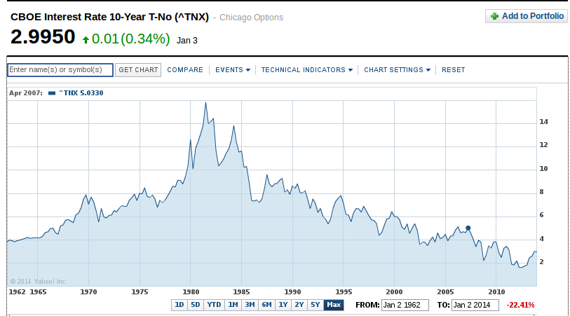The height and width of the screenshot is (316, 570).
Task: Expand the TECHNICAL INDICATORS dropdown
Action: 307,70
